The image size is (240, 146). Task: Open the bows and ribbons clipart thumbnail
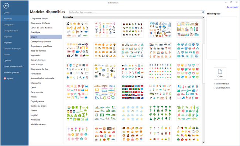(77, 92)
